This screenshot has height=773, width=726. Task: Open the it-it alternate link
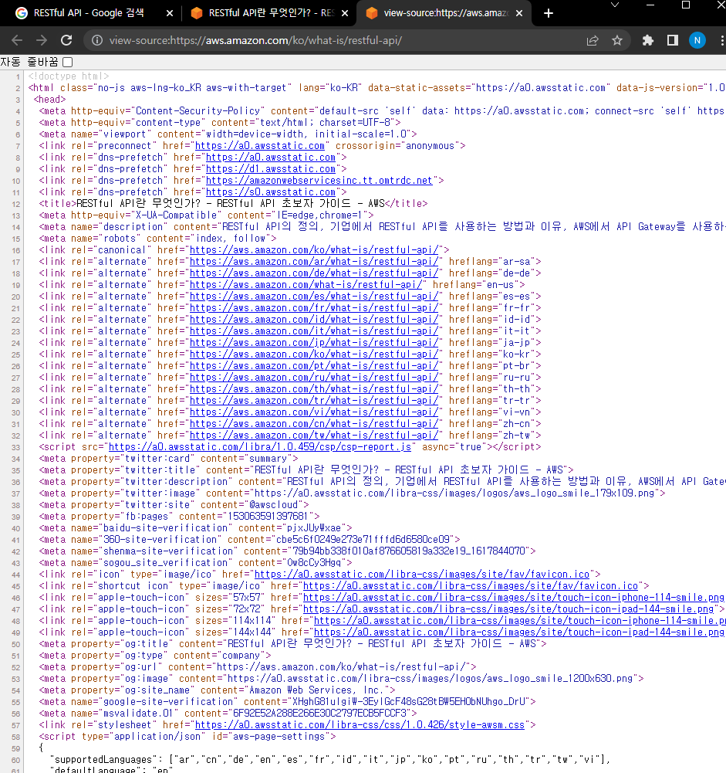pos(314,331)
